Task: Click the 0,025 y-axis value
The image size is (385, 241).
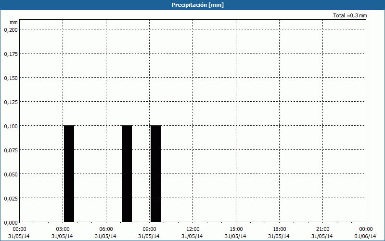Action: [x=11, y=199]
